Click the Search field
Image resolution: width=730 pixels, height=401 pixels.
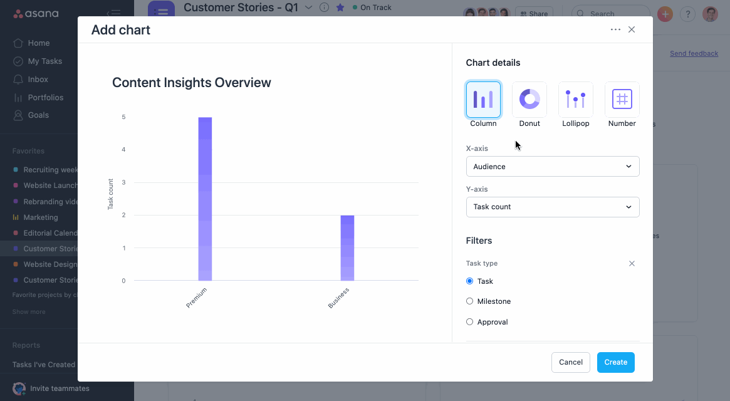(x=610, y=14)
